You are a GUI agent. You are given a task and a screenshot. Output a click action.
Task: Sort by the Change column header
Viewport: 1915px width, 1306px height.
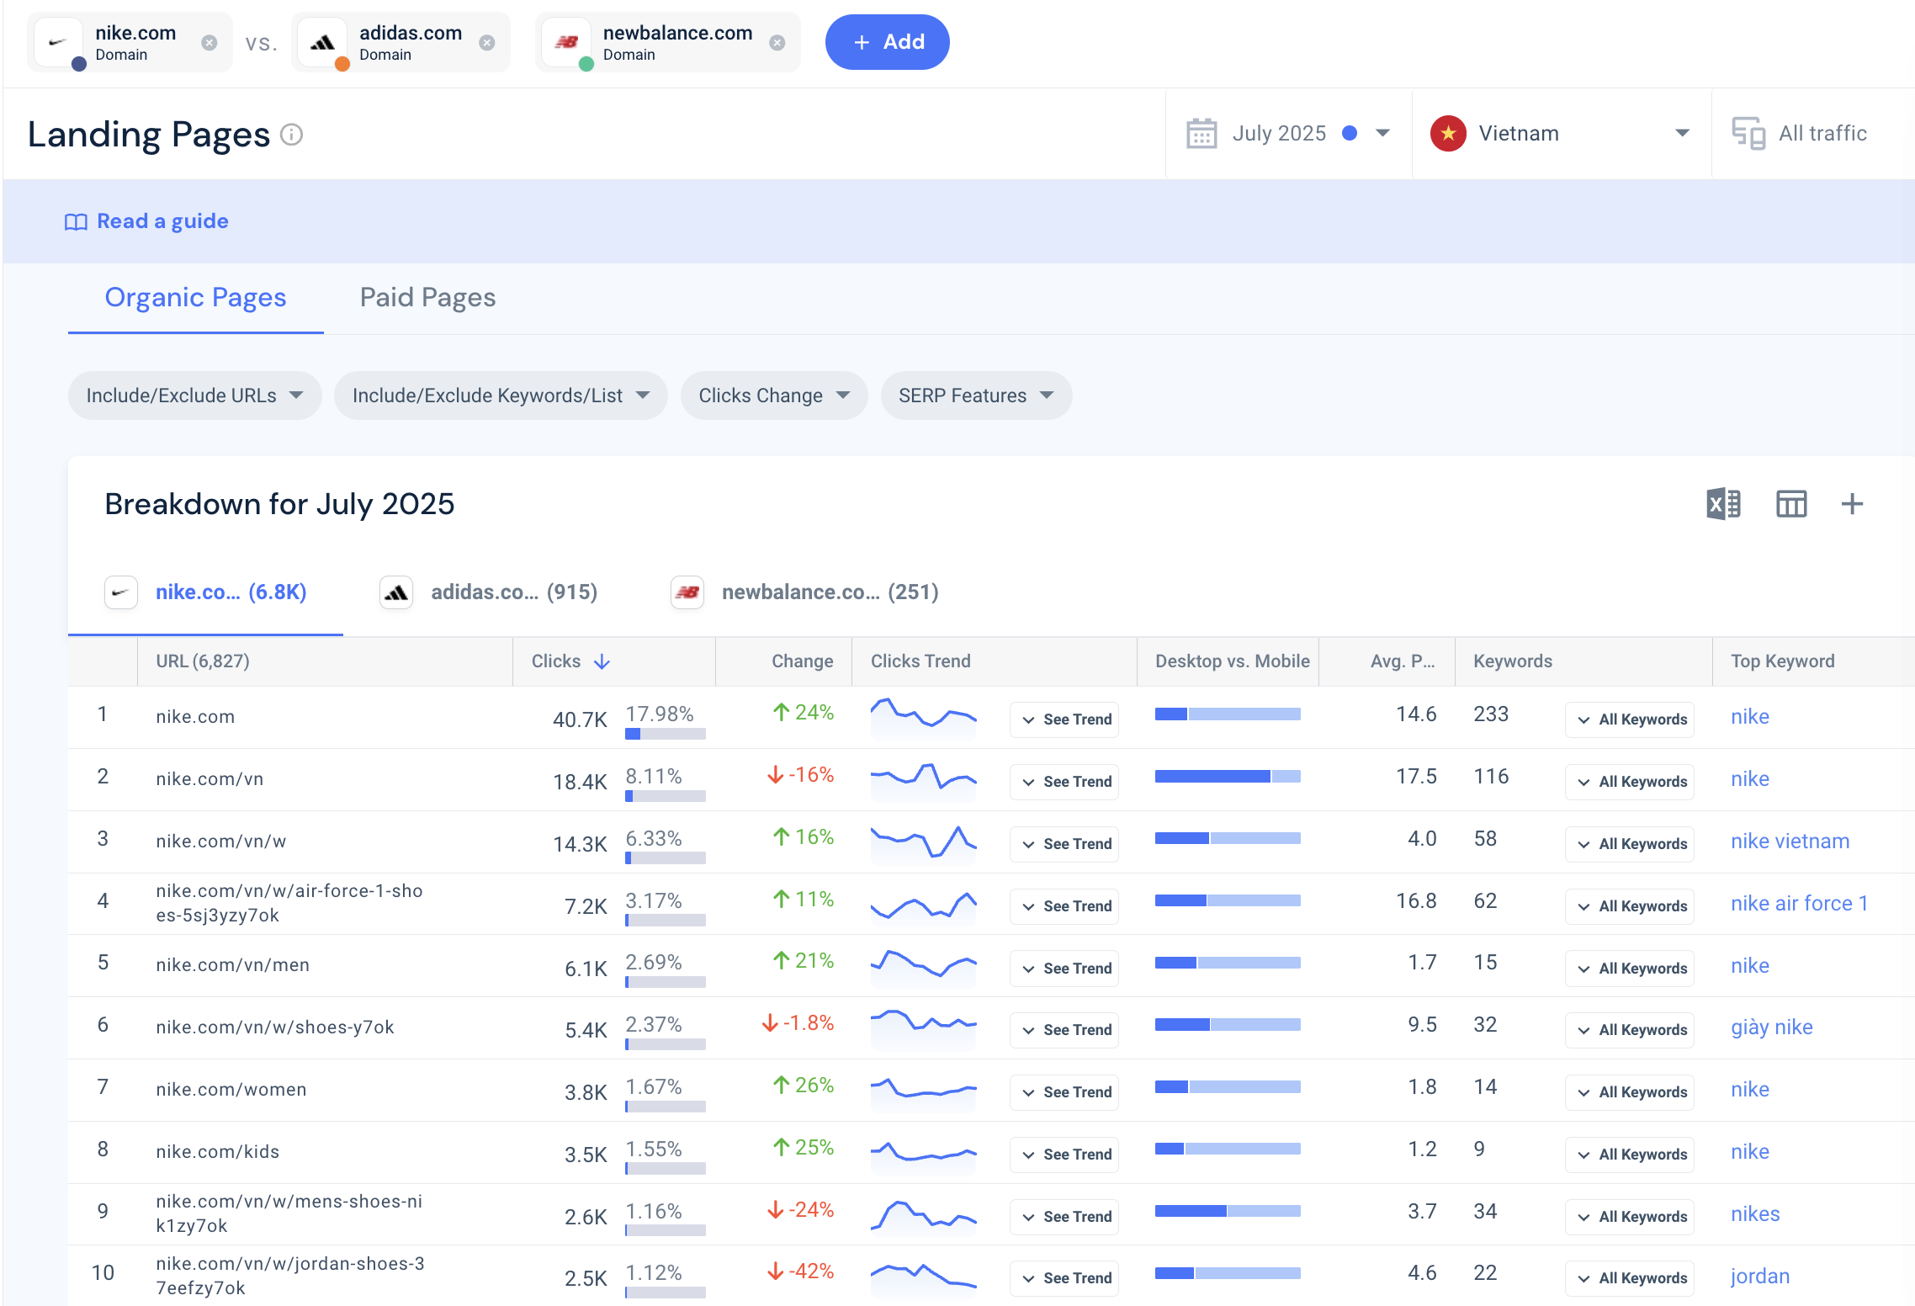coord(803,661)
